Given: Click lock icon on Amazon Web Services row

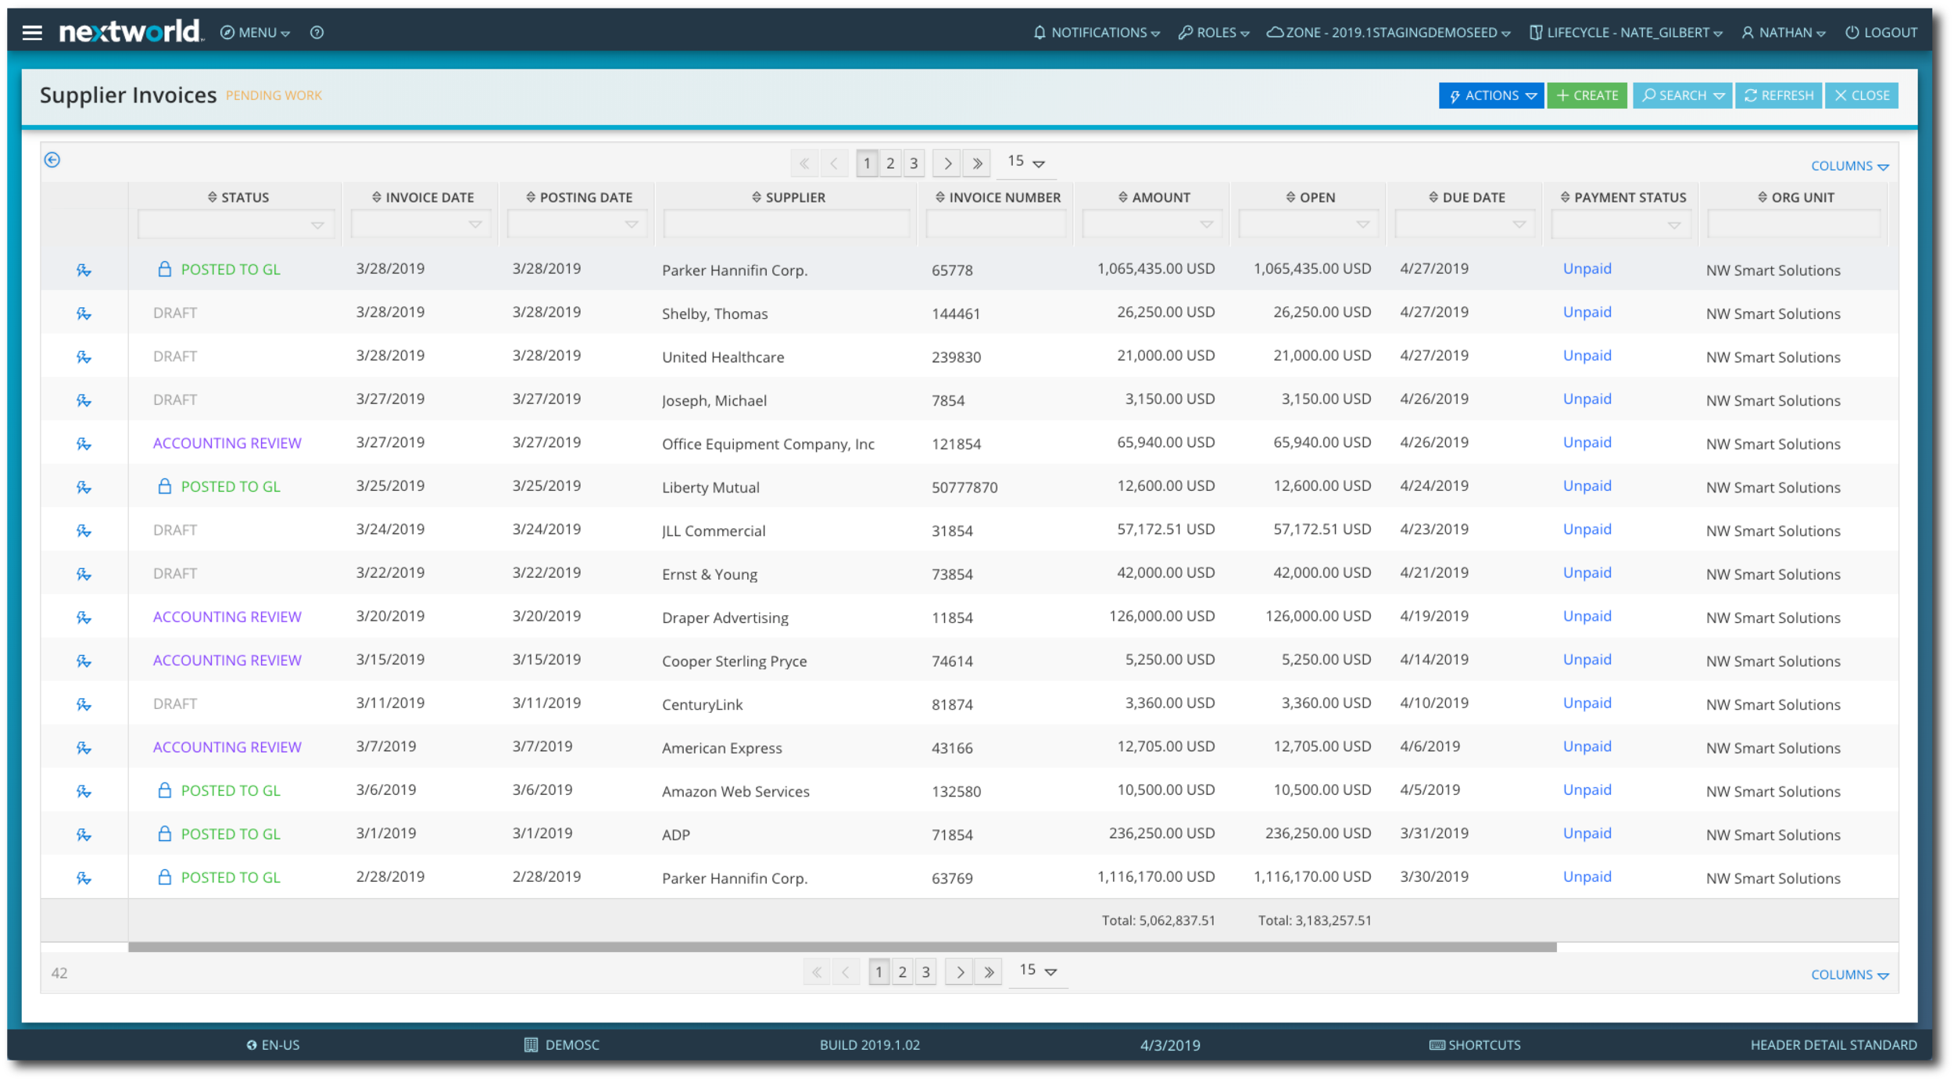Looking at the screenshot, I should (164, 790).
